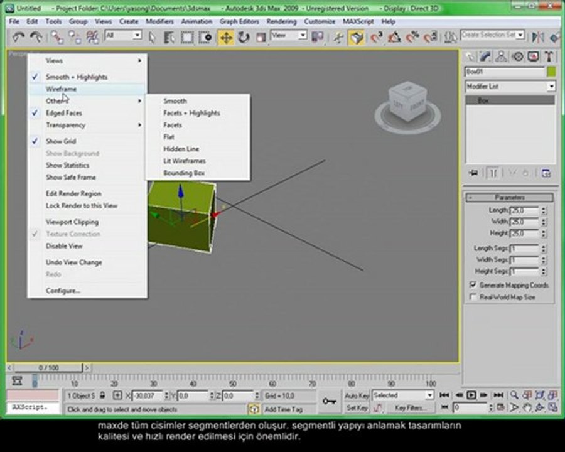This screenshot has width=565, height=452.
Task: Open the Modifier List dropdown
Action: tap(510, 87)
